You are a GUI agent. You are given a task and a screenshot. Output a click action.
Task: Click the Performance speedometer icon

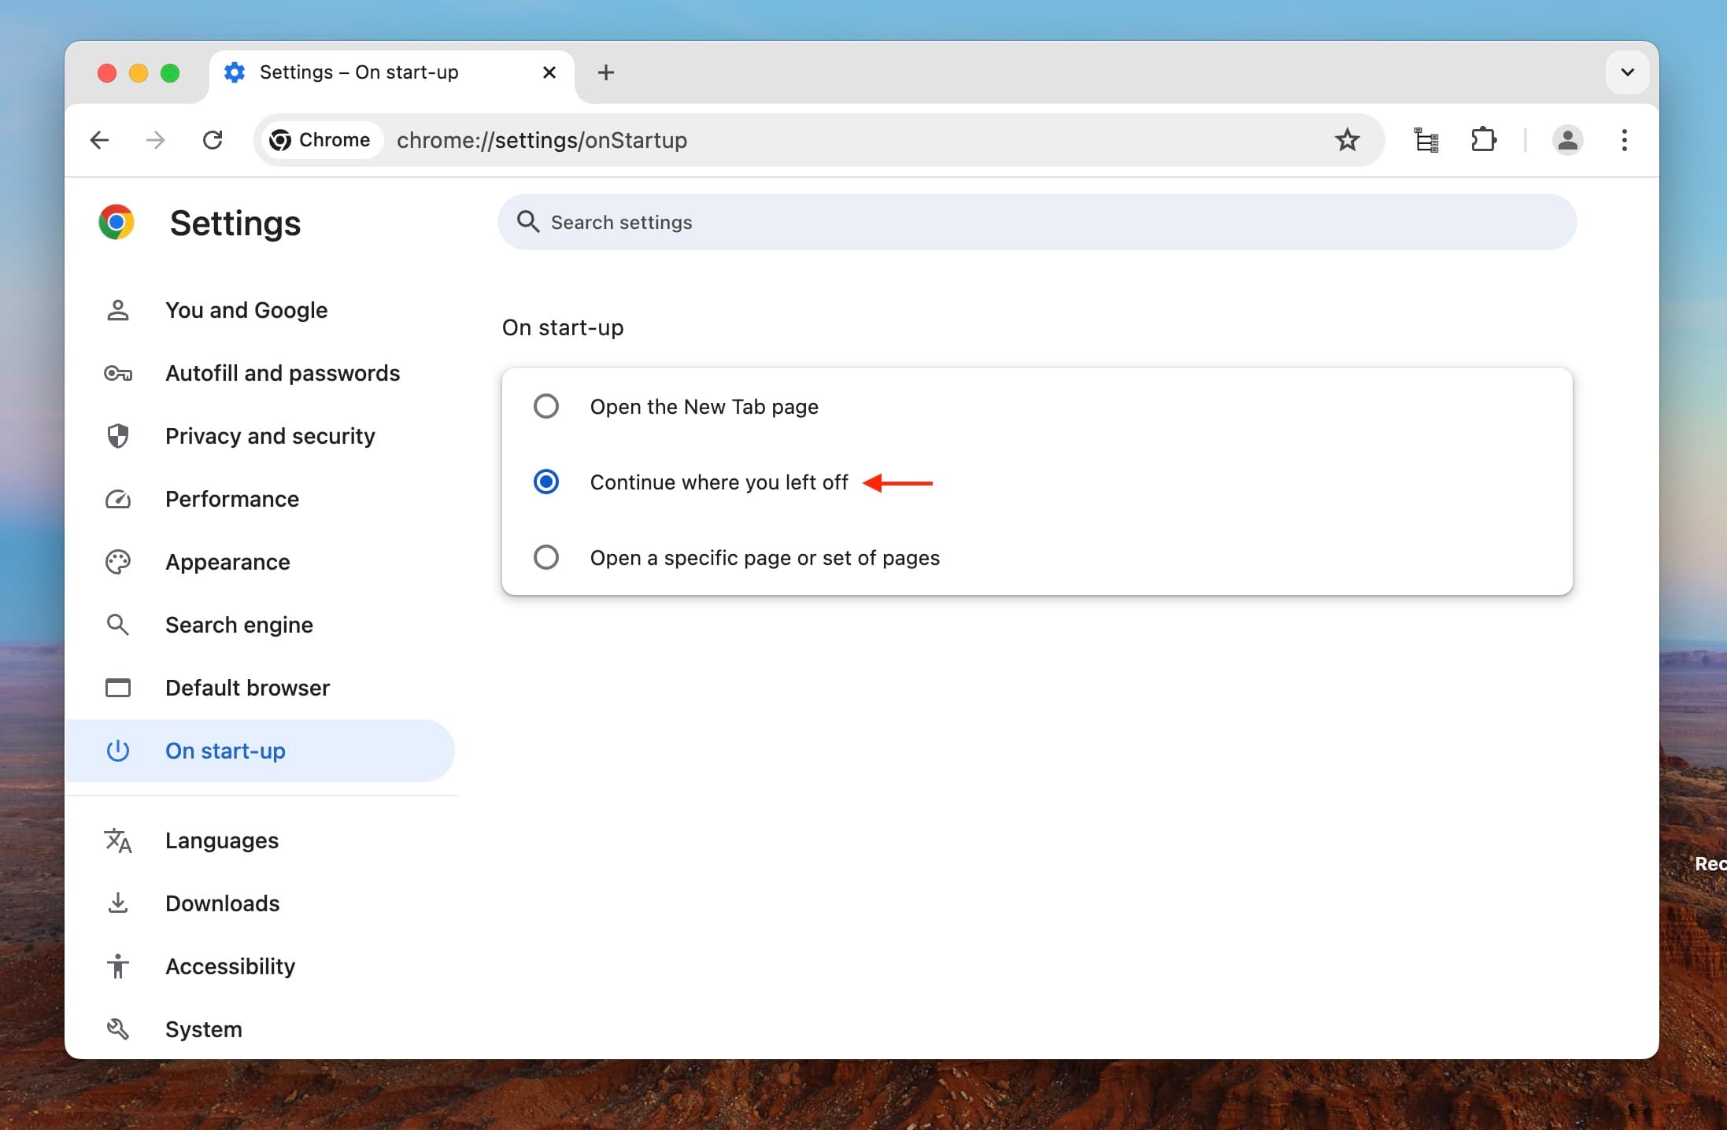point(117,499)
